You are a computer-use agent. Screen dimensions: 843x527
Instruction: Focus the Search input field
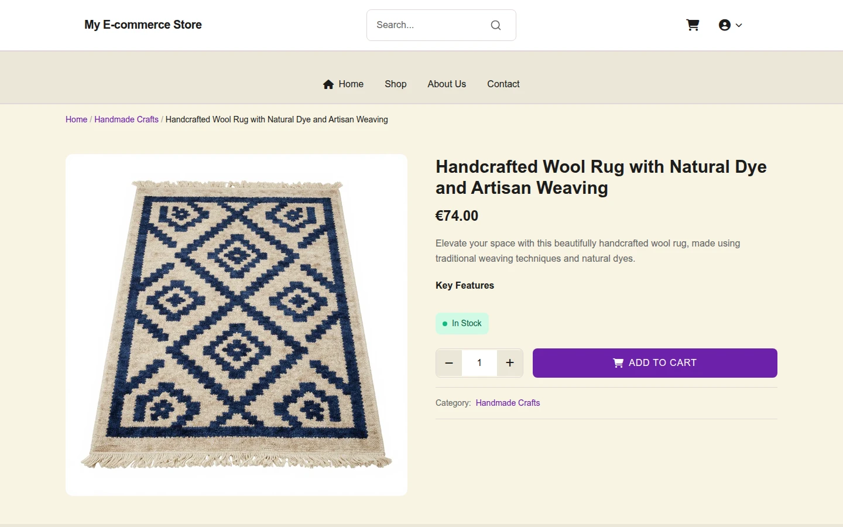pyautogui.click(x=430, y=25)
